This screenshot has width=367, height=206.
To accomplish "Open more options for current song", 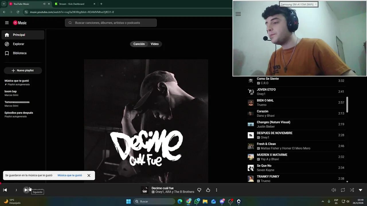I will click(216, 190).
